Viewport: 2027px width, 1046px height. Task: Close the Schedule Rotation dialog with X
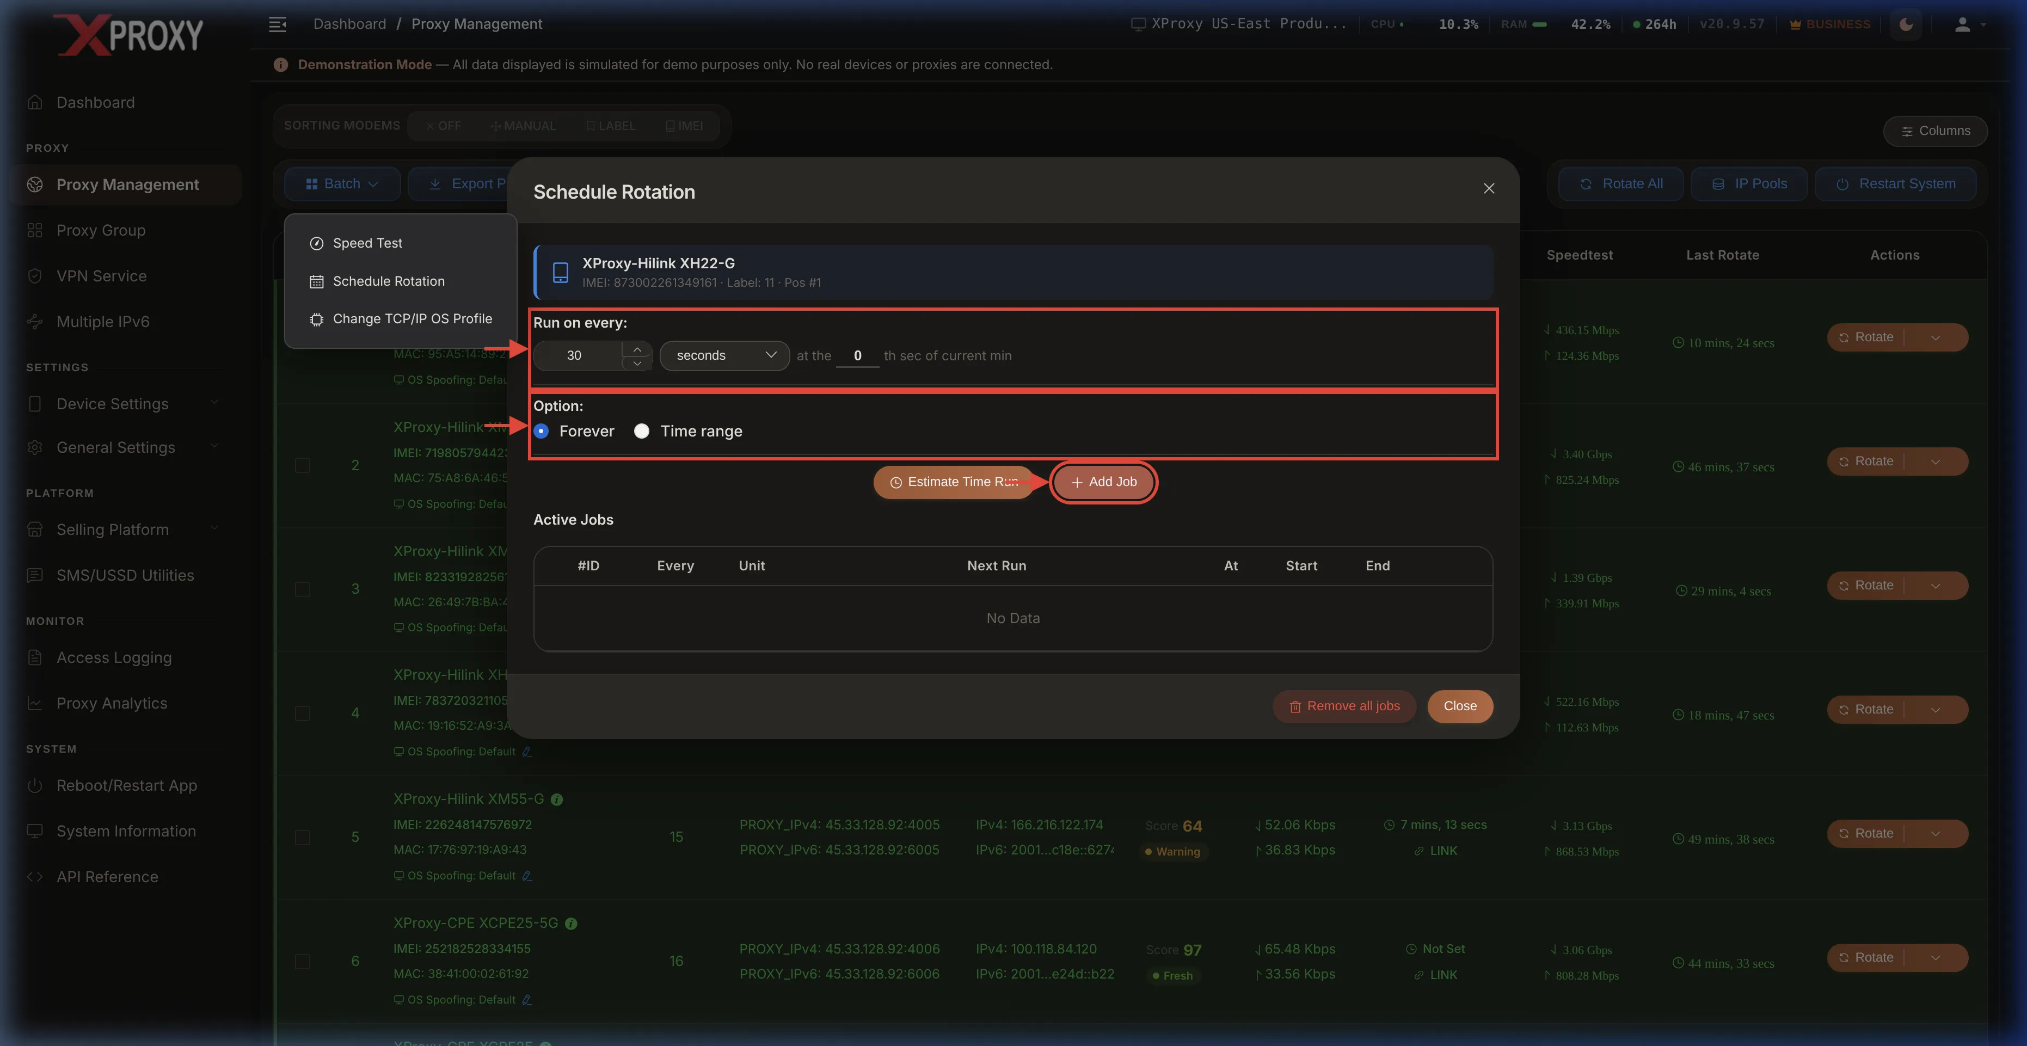(x=1489, y=189)
